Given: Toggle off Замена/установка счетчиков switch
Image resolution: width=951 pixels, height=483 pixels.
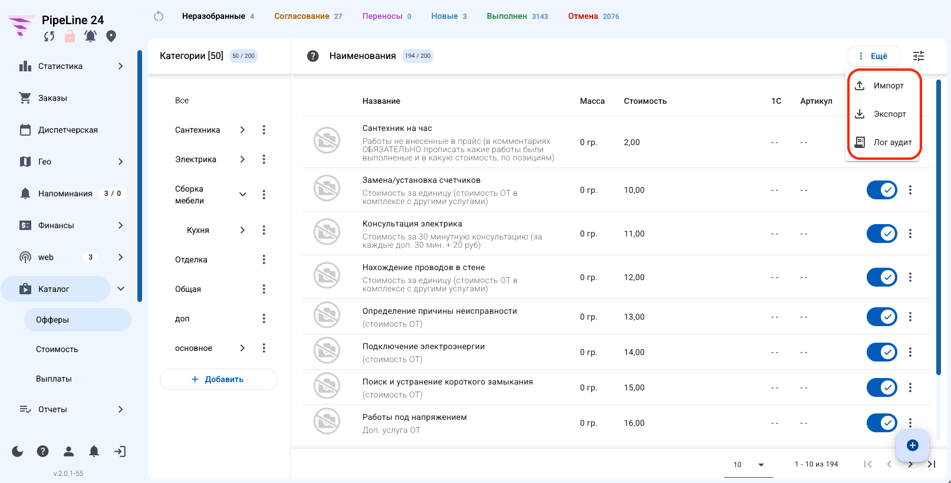Looking at the screenshot, I should point(882,190).
